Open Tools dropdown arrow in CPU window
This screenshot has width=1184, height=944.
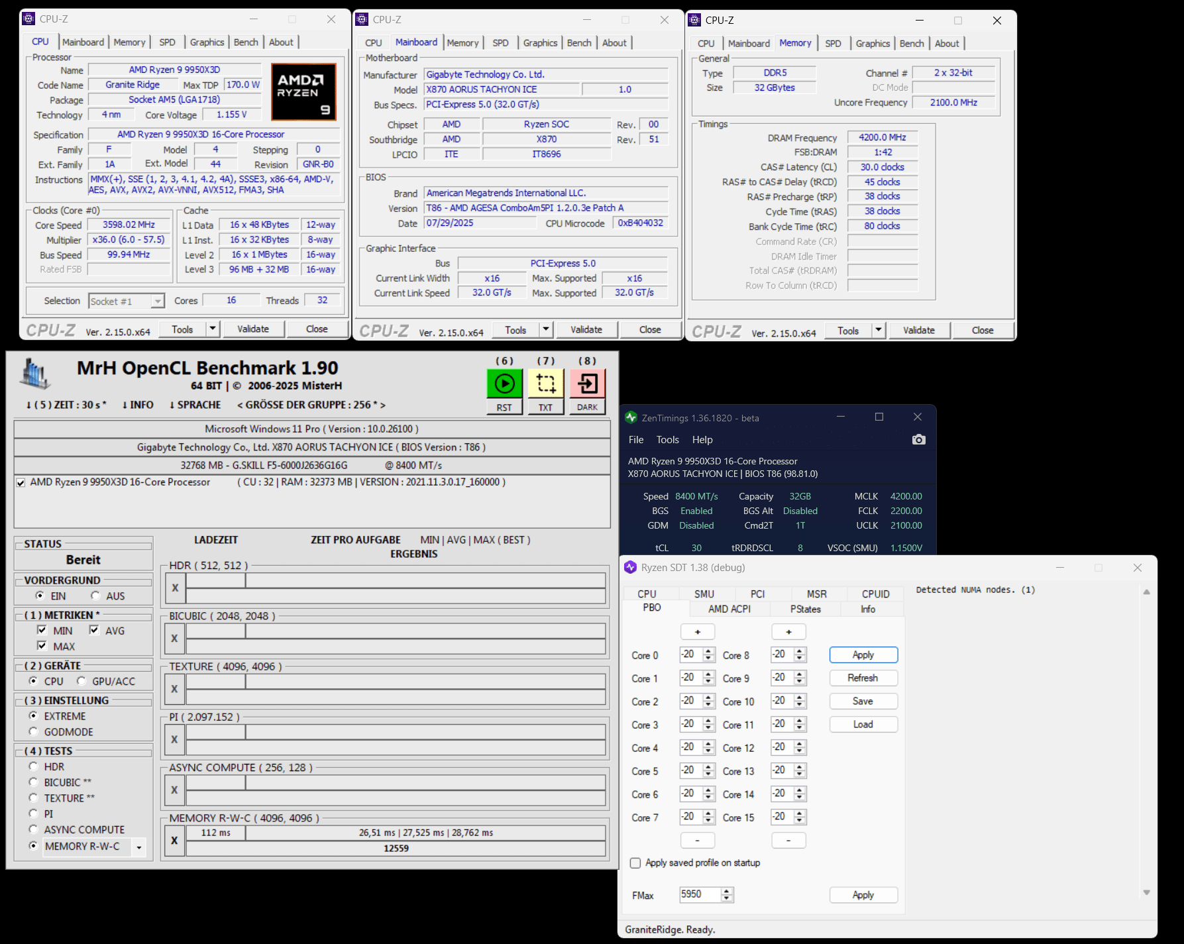click(x=213, y=329)
